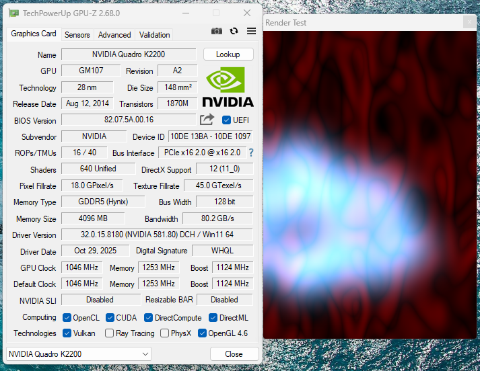
Task: Click the Die Size value 148 mm²
Action: coord(177,87)
